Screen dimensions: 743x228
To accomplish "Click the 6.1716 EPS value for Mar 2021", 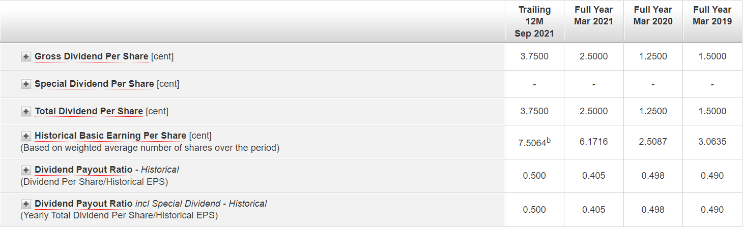I will click(593, 142).
